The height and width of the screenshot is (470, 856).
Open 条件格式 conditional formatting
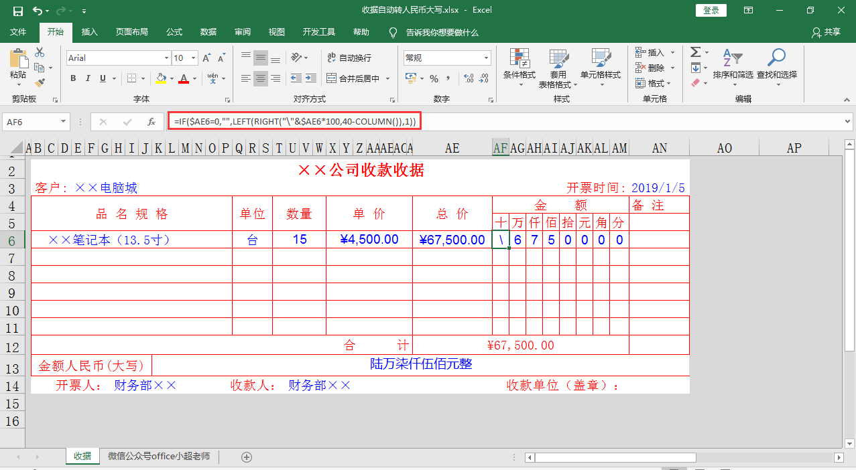519,68
